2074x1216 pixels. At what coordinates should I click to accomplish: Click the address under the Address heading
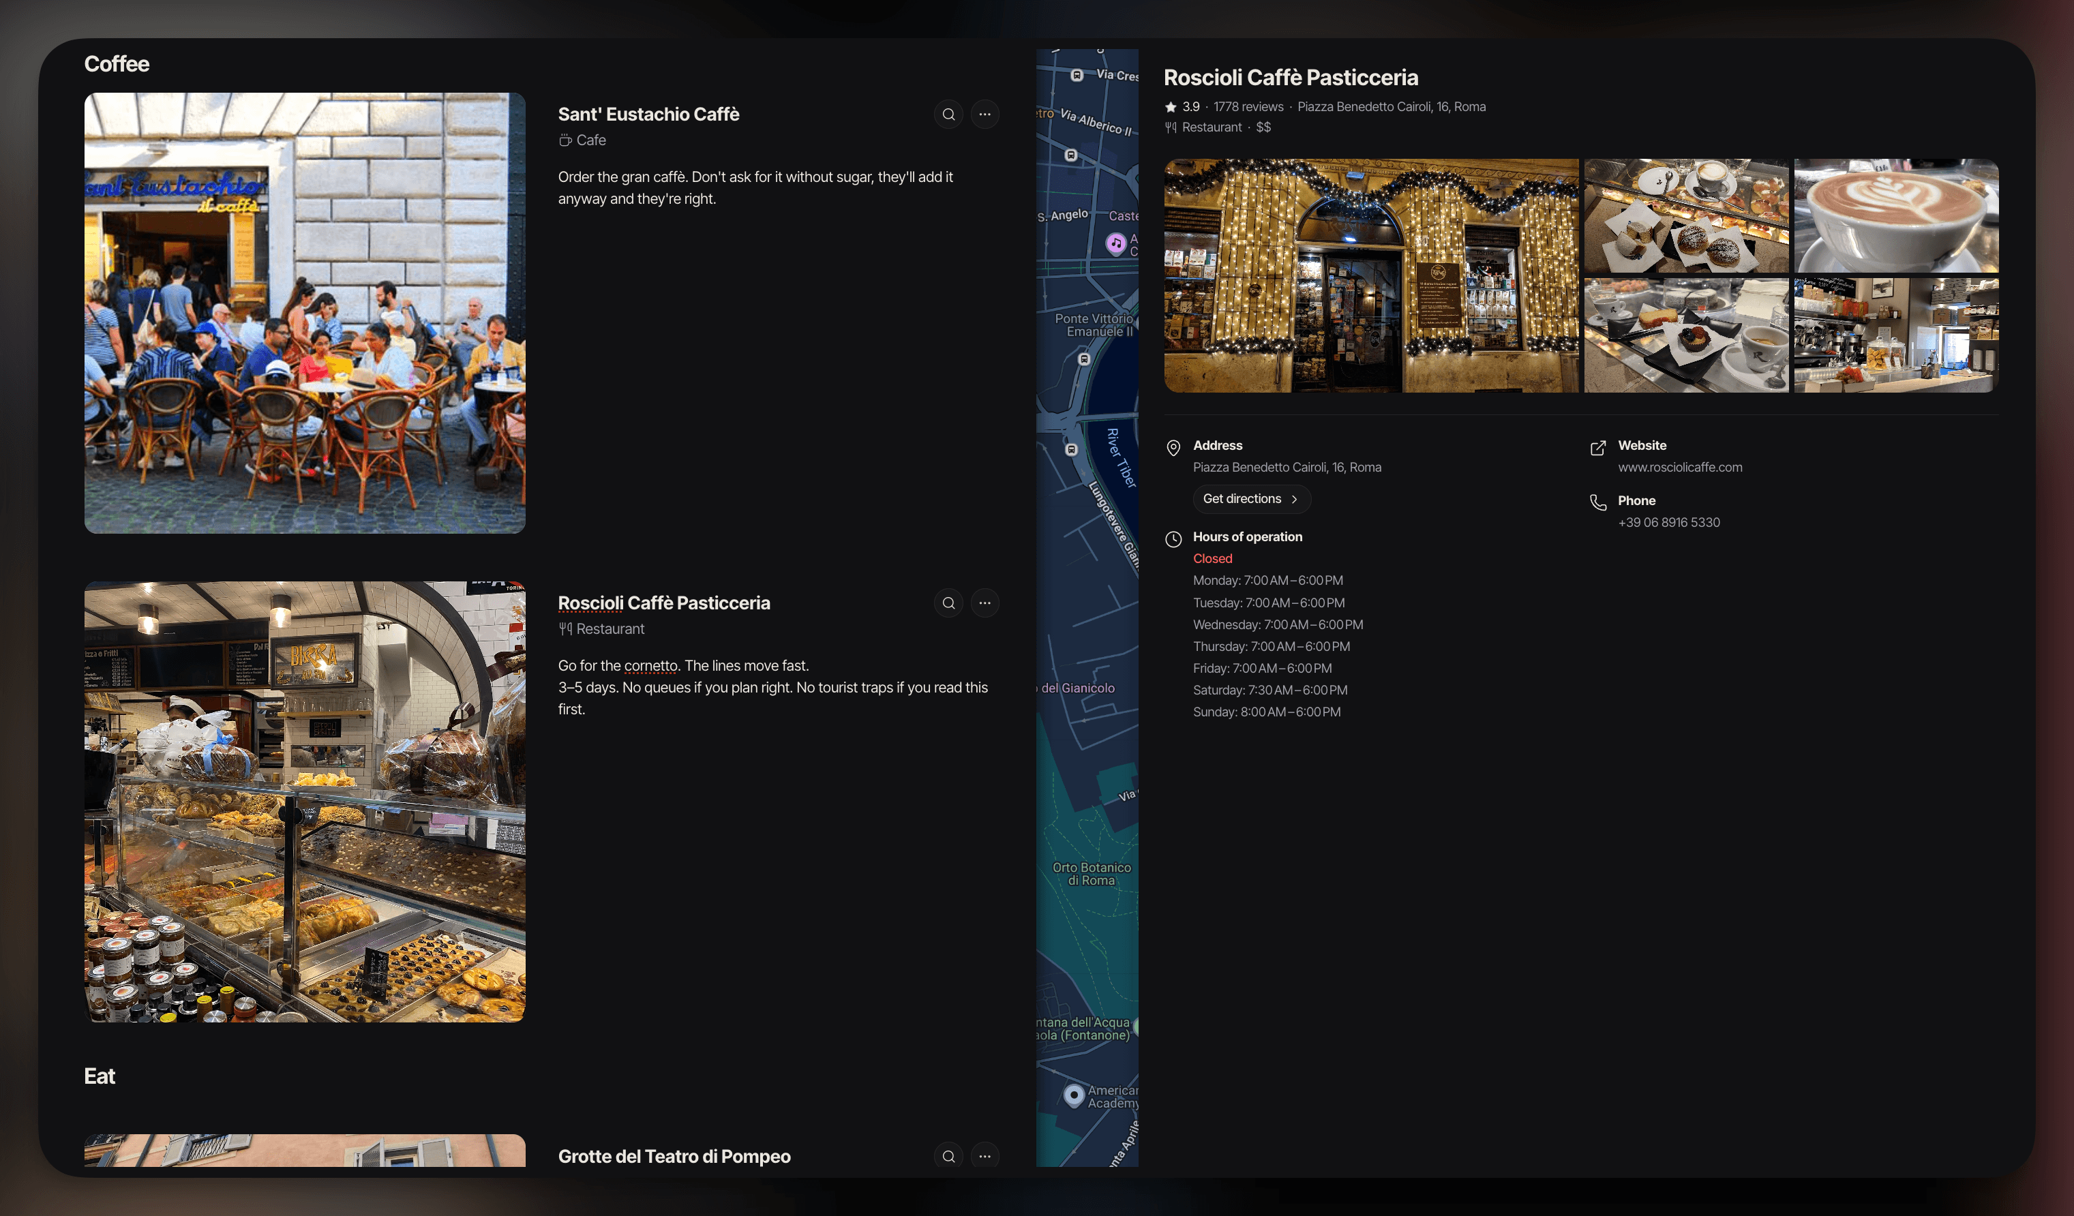click(x=1287, y=468)
